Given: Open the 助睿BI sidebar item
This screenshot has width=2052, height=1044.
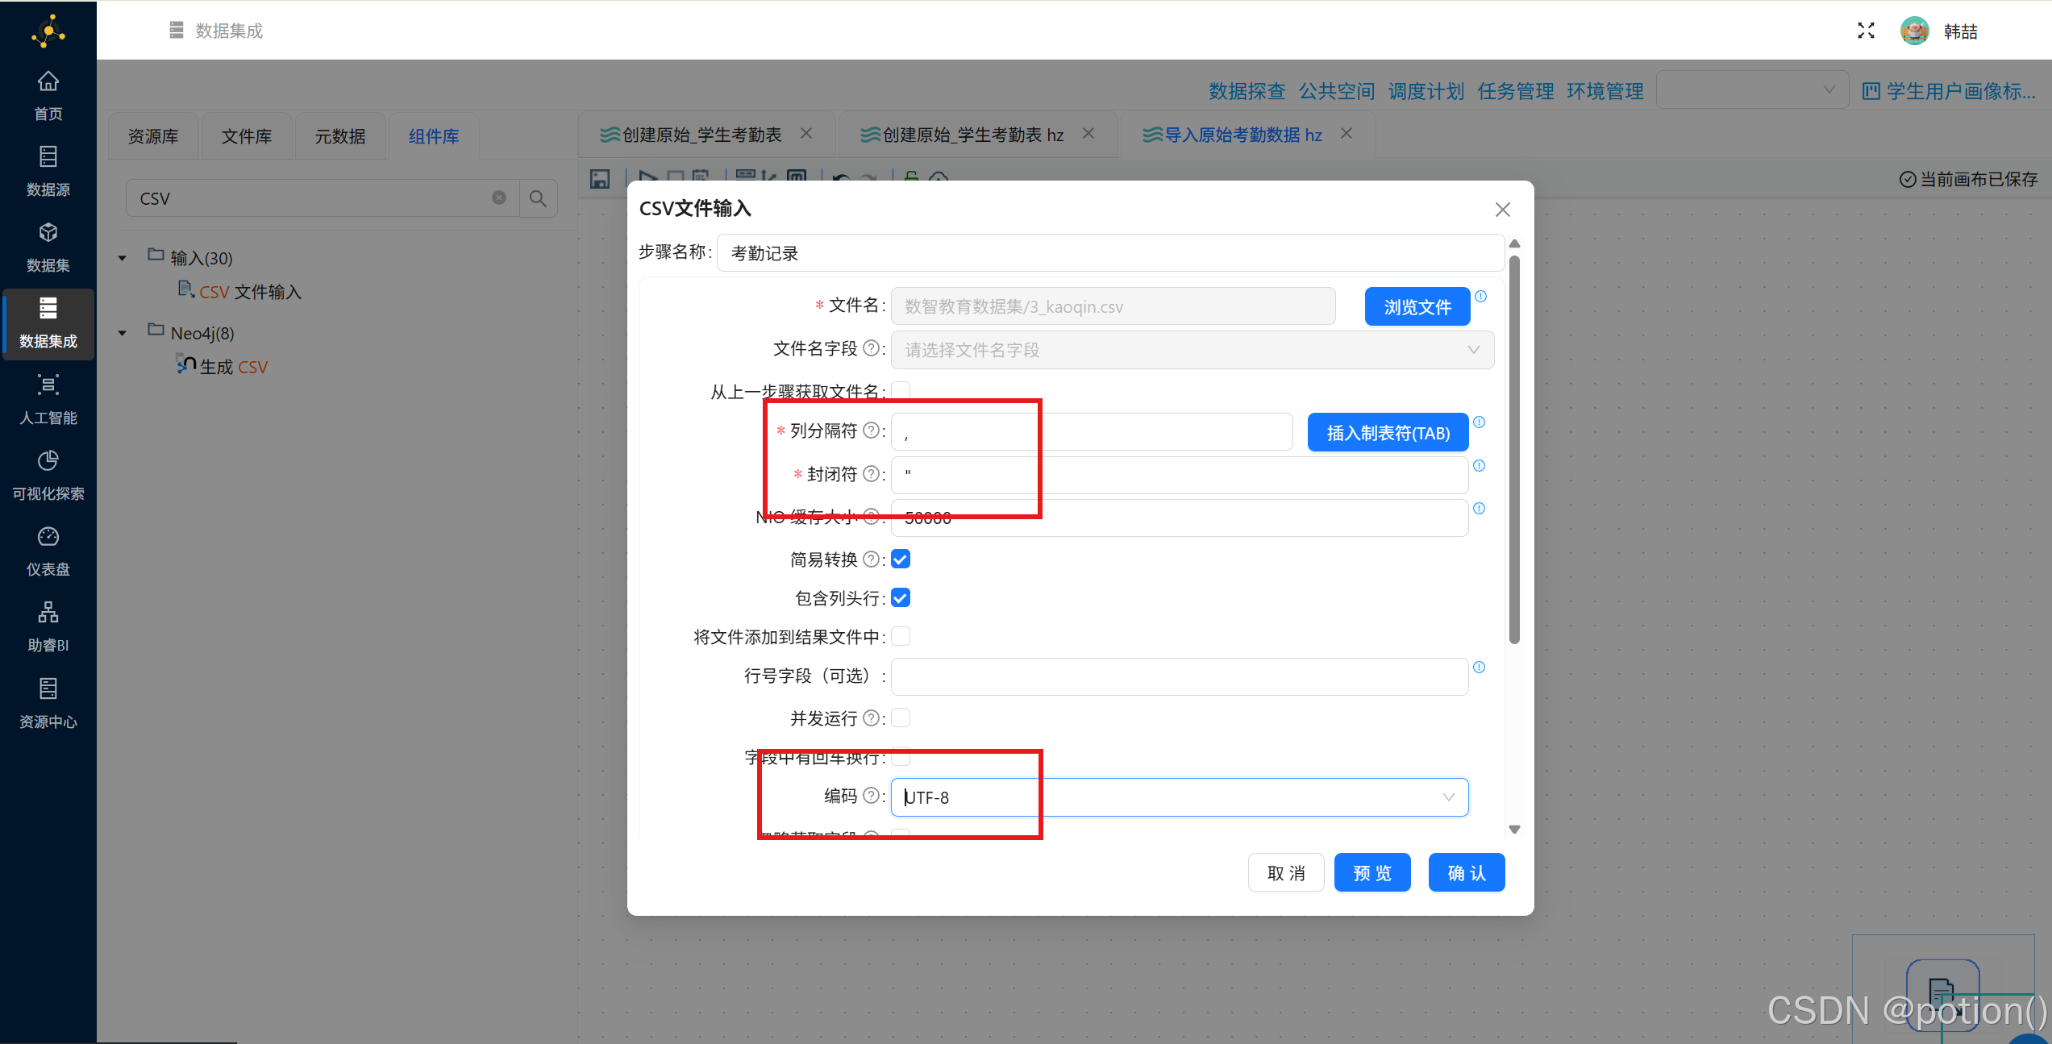Looking at the screenshot, I should click(48, 627).
